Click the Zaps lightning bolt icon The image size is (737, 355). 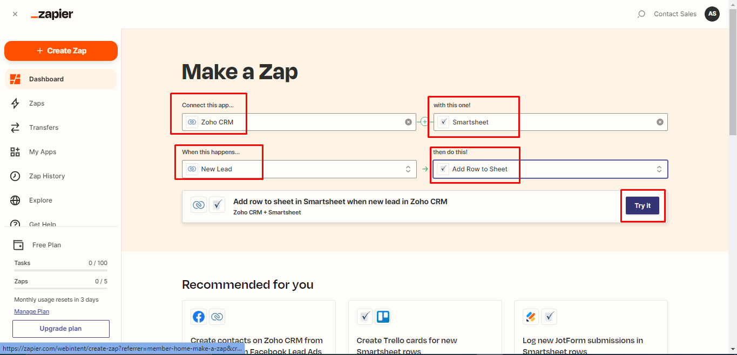16,103
